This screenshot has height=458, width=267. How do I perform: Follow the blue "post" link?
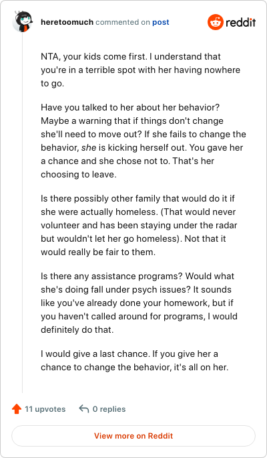(161, 23)
